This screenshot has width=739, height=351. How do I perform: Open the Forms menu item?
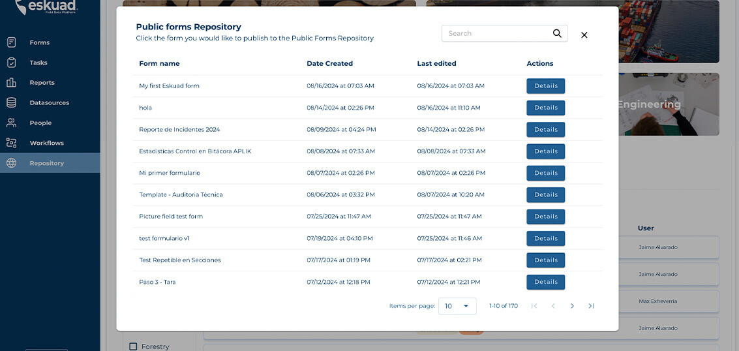pyautogui.click(x=50, y=42)
